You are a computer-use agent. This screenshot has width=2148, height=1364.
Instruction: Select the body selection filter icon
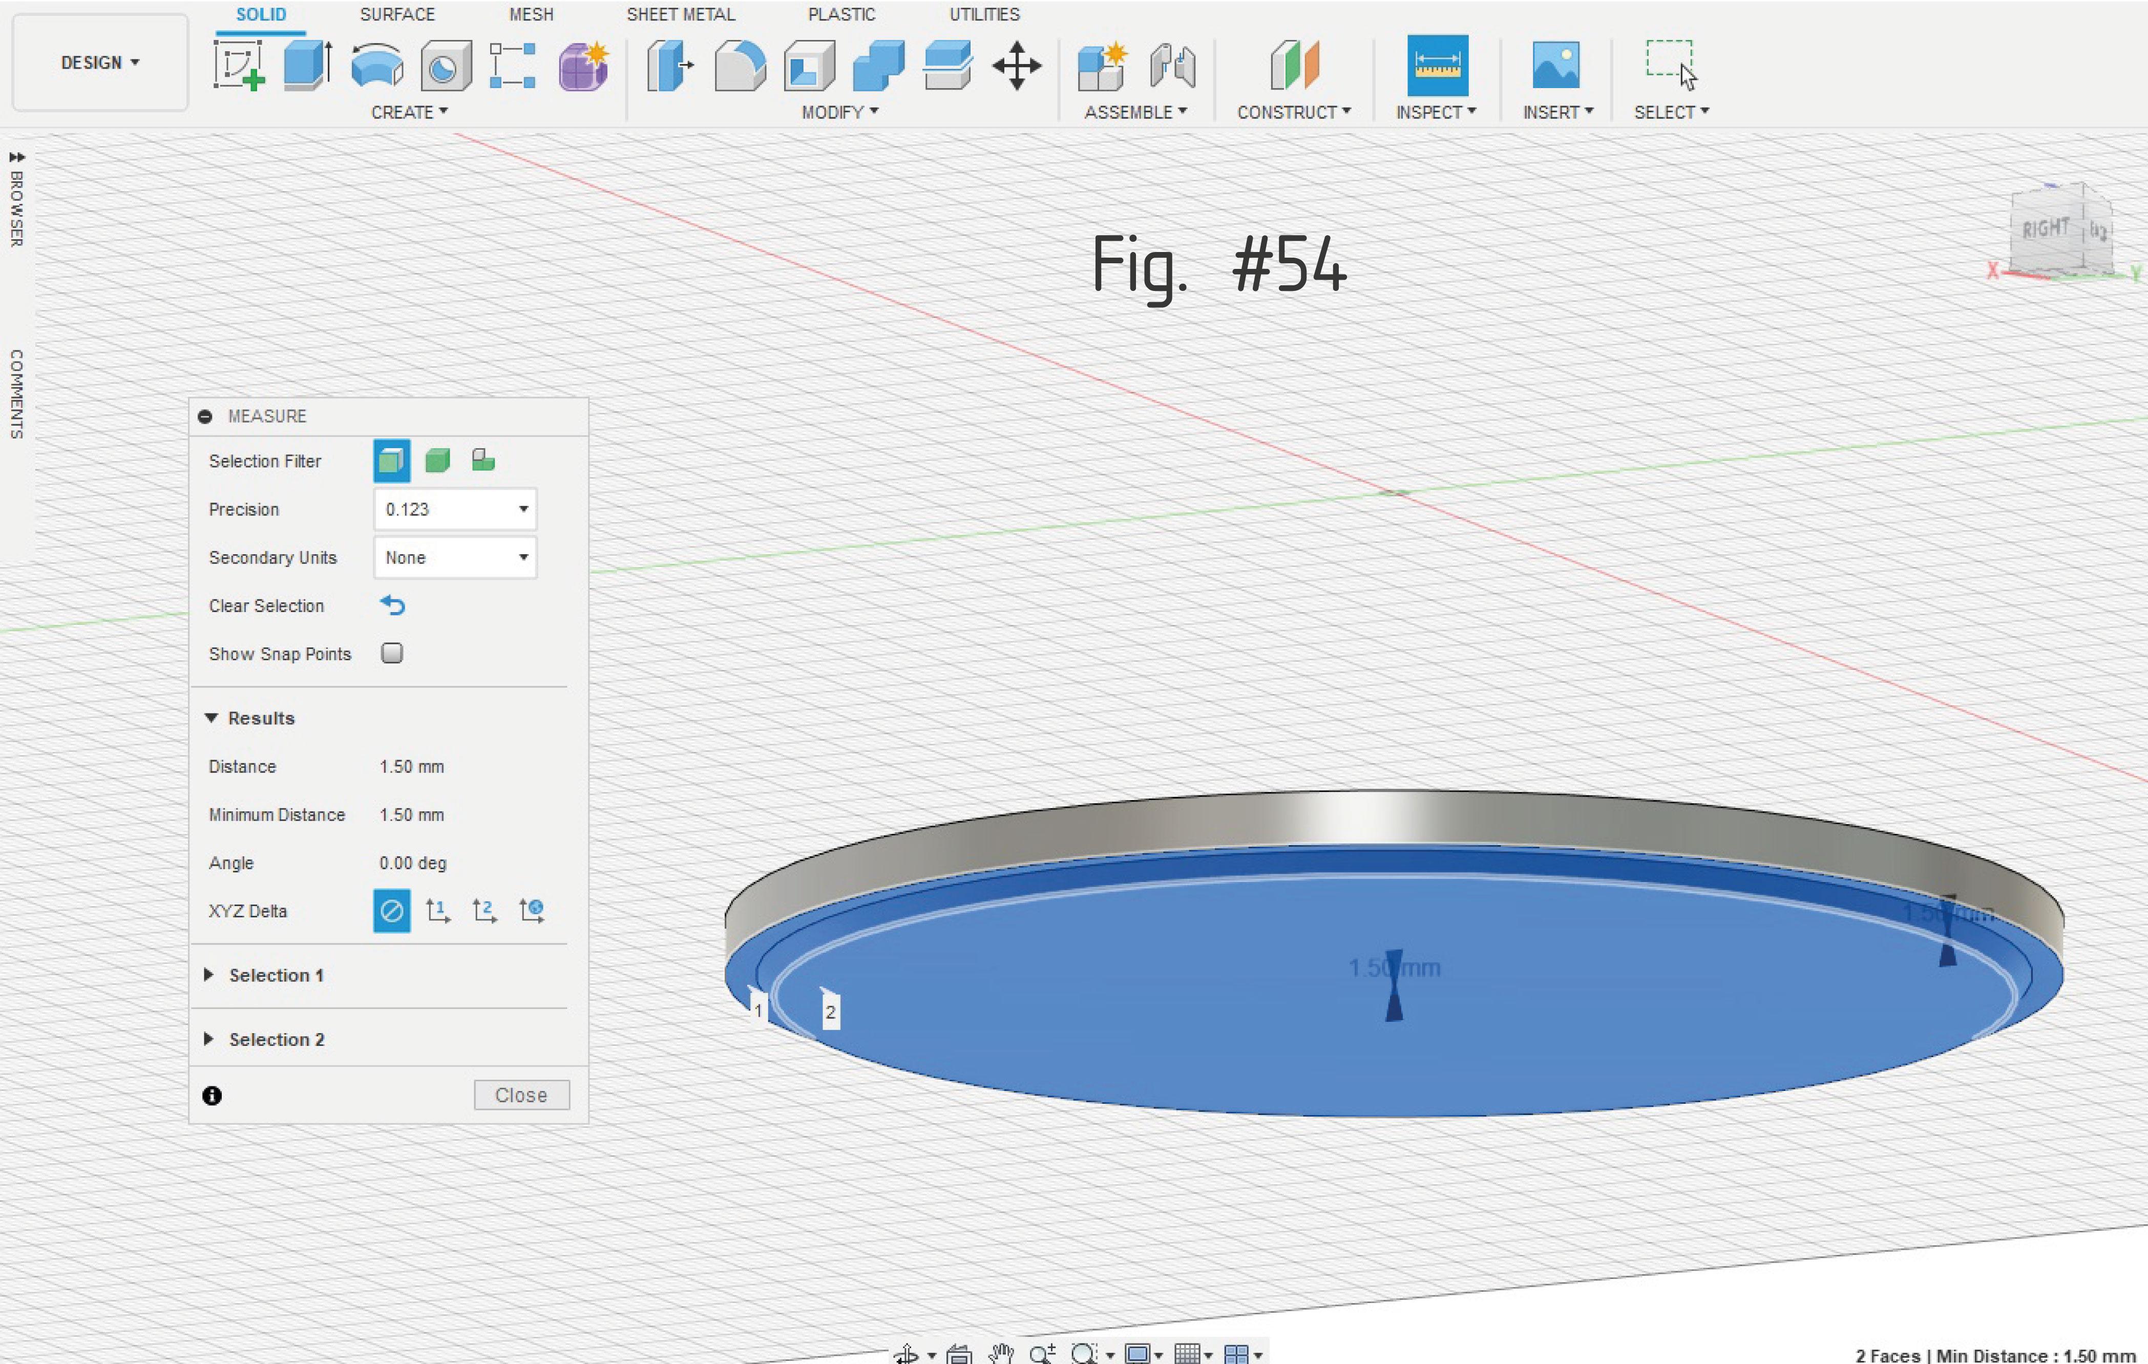point(437,460)
